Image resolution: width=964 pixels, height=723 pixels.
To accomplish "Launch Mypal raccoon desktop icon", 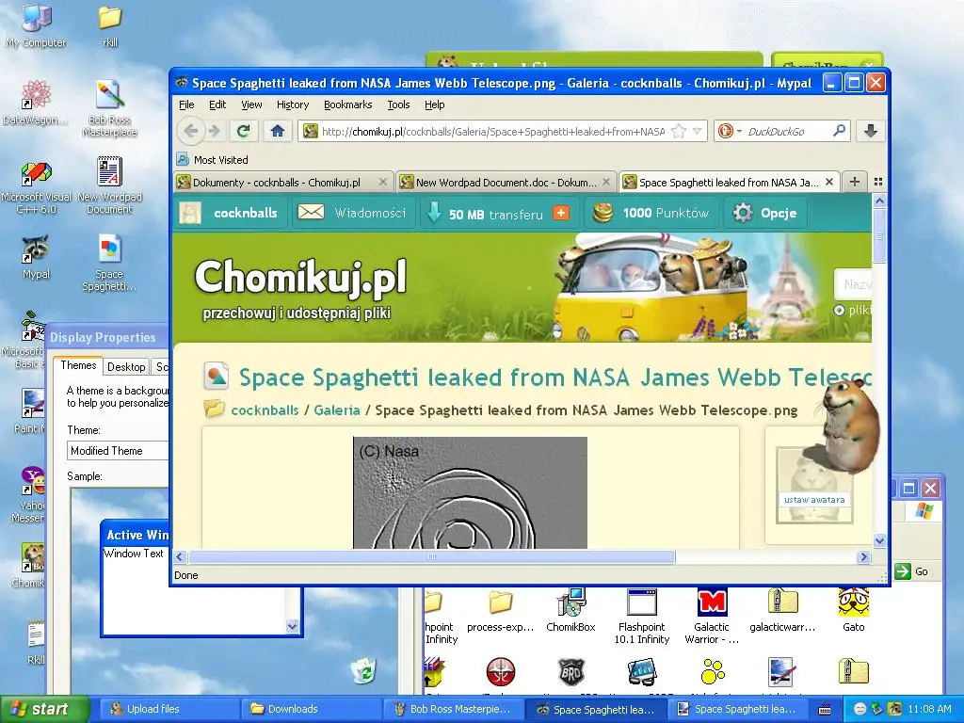I will pyautogui.click(x=36, y=257).
